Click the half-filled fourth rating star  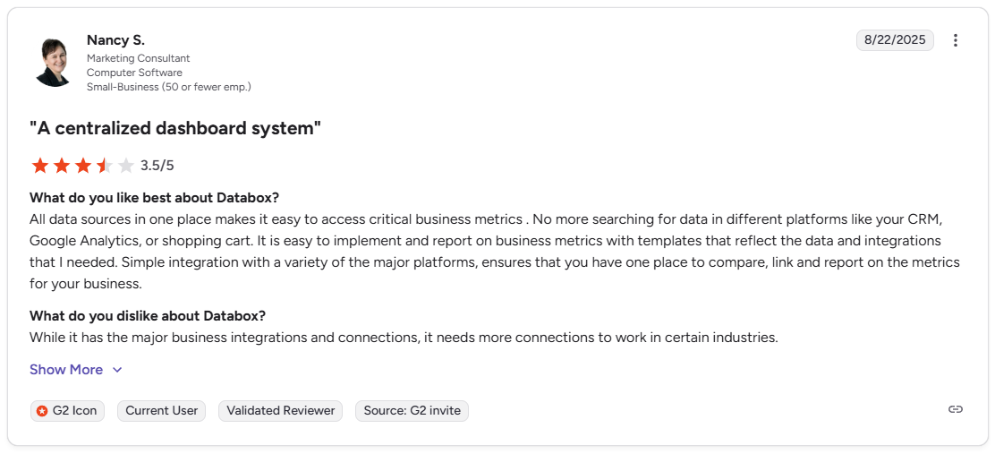tap(105, 166)
